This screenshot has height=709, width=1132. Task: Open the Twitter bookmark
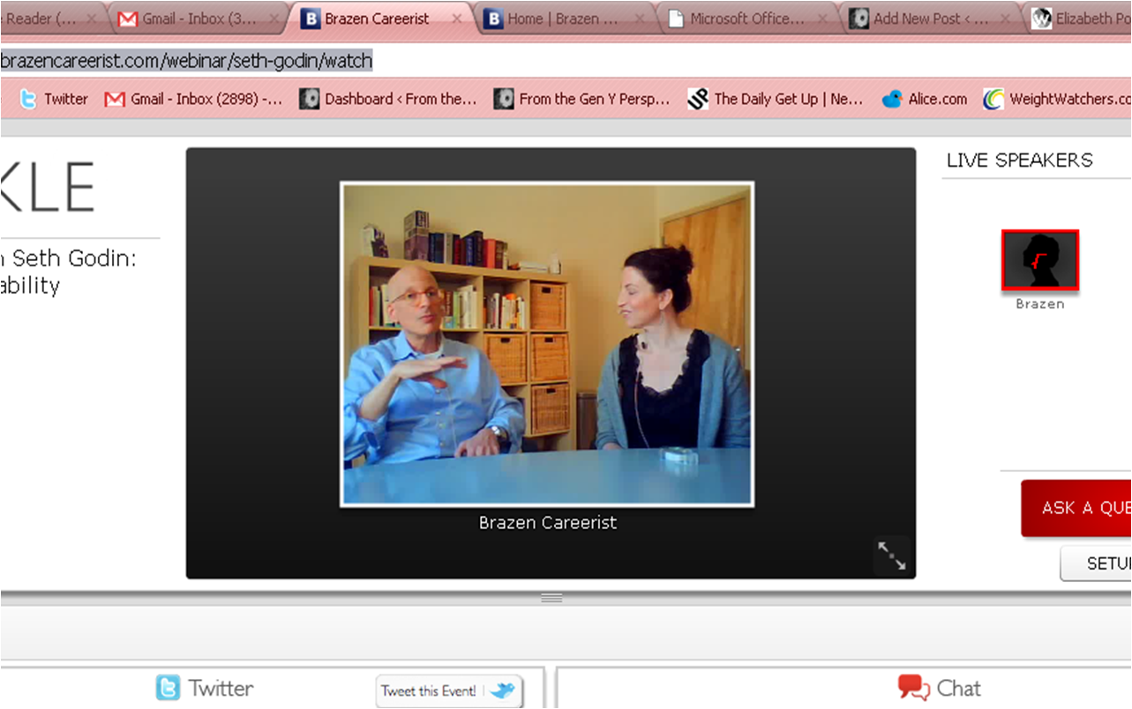coord(54,99)
